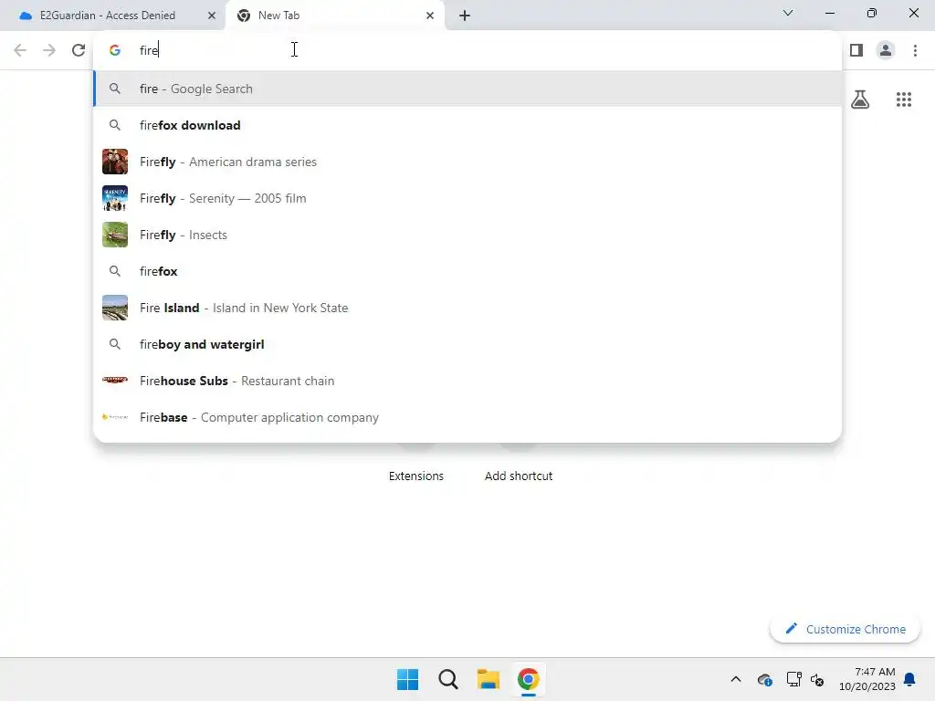Open the notification bell icon
This screenshot has width=935, height=701.
(x=909, y=679)
